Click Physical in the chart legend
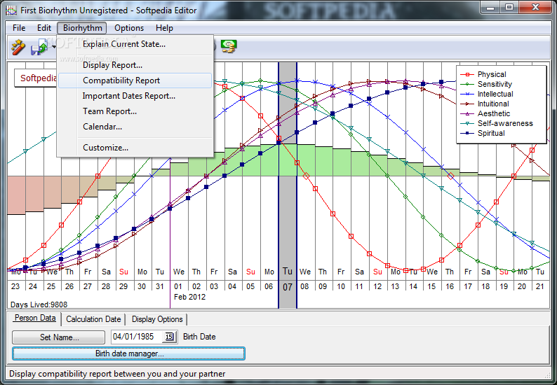Screen dimensions: 557x385 492,74
